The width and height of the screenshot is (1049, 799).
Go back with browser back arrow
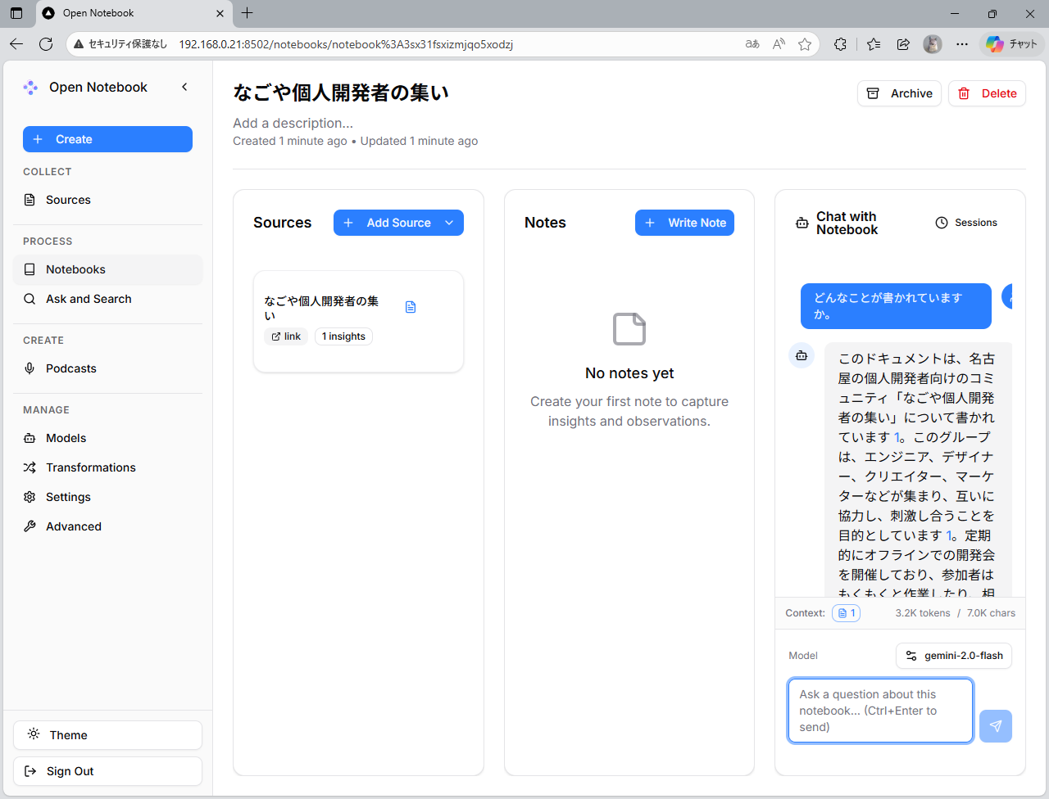16,44
